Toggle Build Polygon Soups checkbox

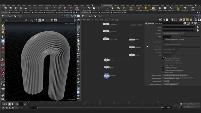pyautogui.click(x=163, y=68)
